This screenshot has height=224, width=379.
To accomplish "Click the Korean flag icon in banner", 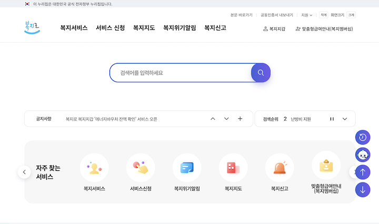I will [27, 4].
